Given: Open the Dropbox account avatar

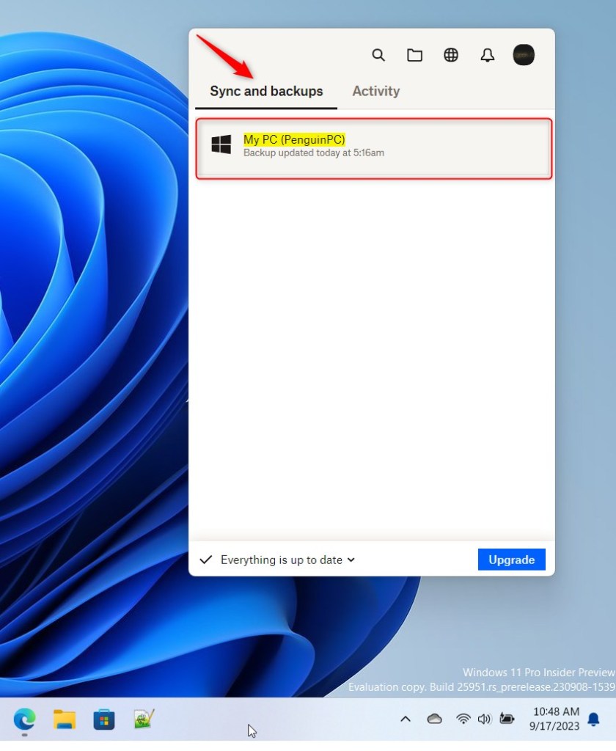Looking at the screenshot, I should [x=524, y=55].
